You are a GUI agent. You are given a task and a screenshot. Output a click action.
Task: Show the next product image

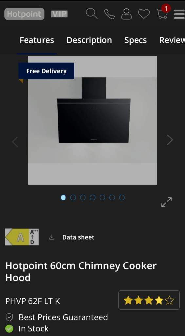(x=170, y=140)
